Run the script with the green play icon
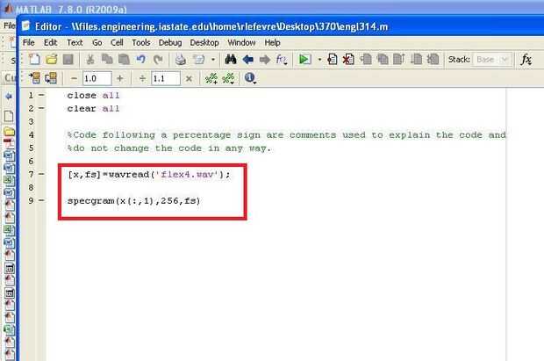This screenshot has width=544, height=361. pos(304,60)
